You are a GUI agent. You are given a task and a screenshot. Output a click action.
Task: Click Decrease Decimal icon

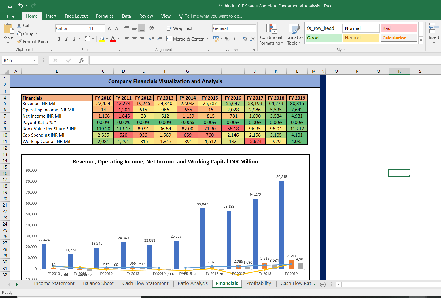point(252,39)
